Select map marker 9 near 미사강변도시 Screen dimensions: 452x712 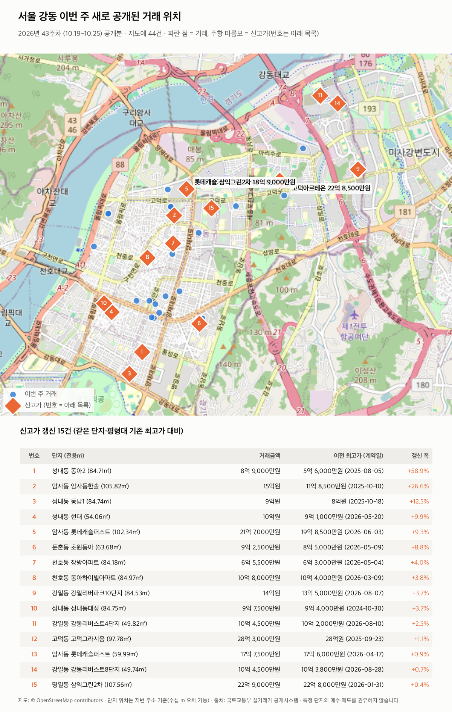(x=358, y=169)
